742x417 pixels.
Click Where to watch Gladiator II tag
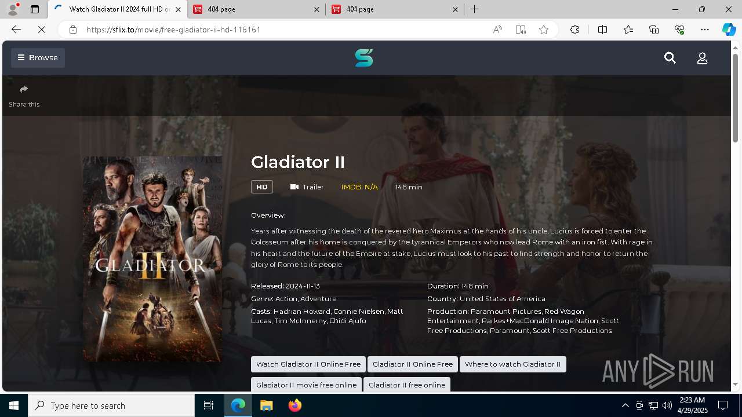pos(513,364)
